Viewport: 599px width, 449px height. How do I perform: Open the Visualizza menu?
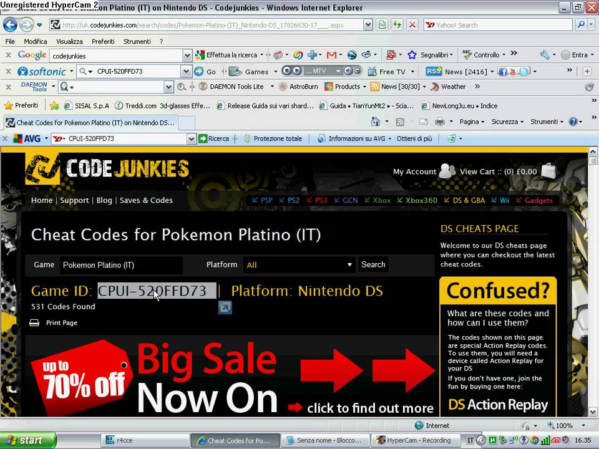pyautogui.click(x=69, y=41)
